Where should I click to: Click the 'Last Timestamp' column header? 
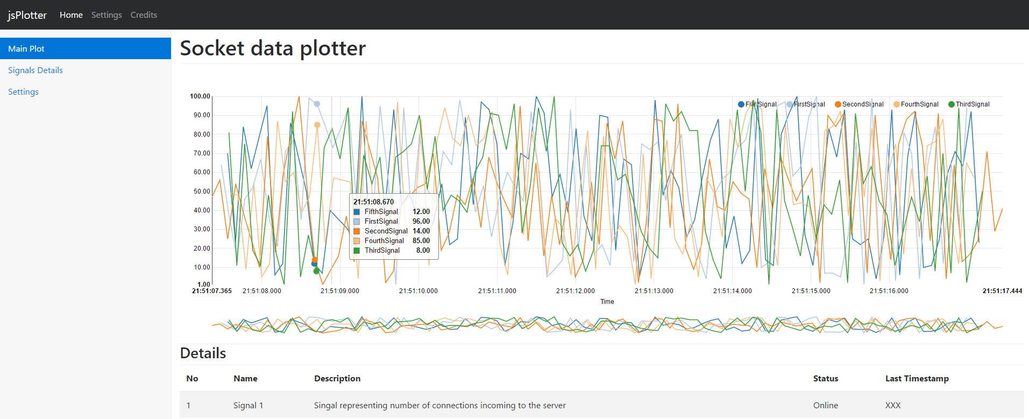[917, 378]
